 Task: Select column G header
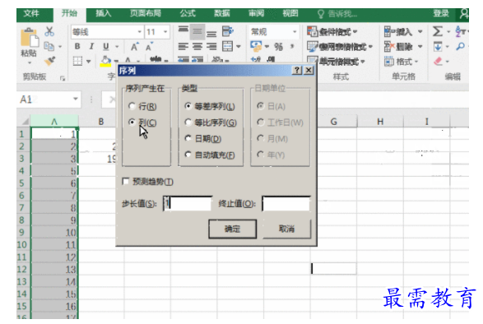coord(333,122)
